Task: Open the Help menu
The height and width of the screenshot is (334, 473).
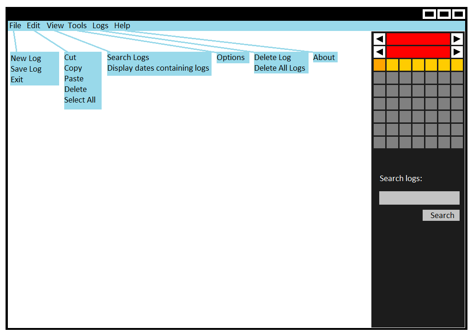Action: [122, 26]
